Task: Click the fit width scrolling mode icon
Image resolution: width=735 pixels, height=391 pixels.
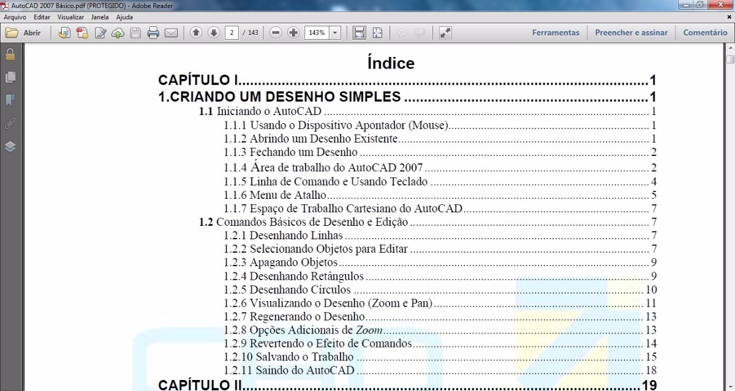Action: point(360,32)
